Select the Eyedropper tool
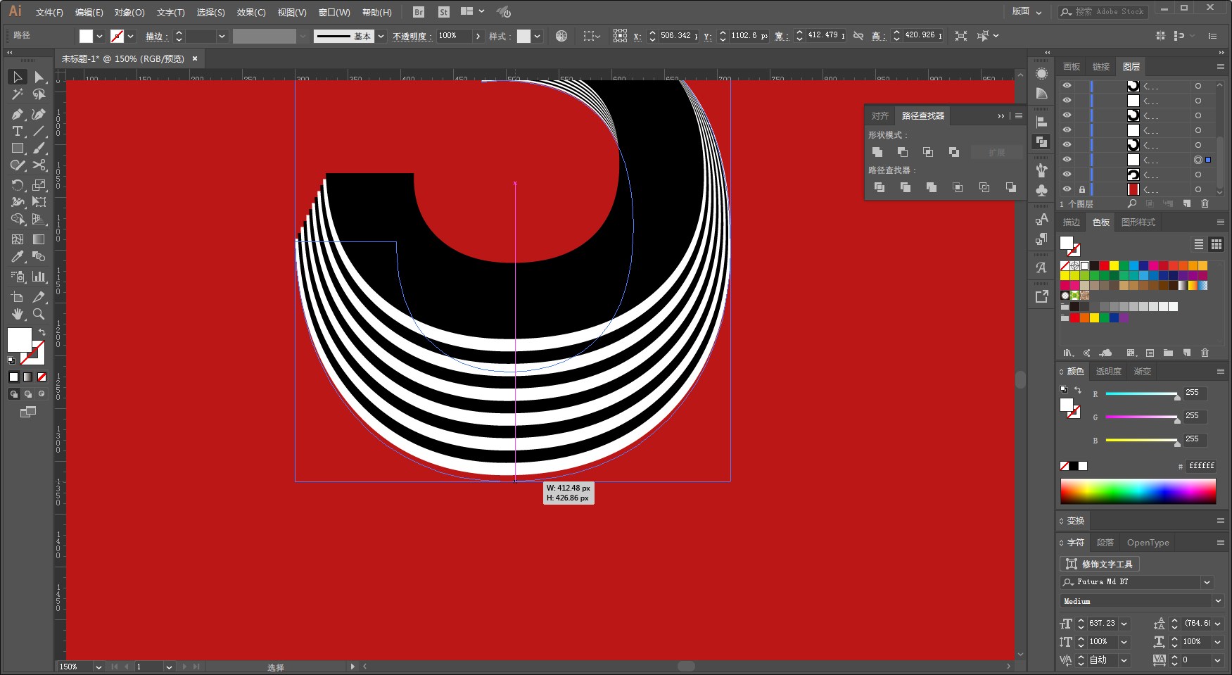The image size is (1232, 675). 18,257
